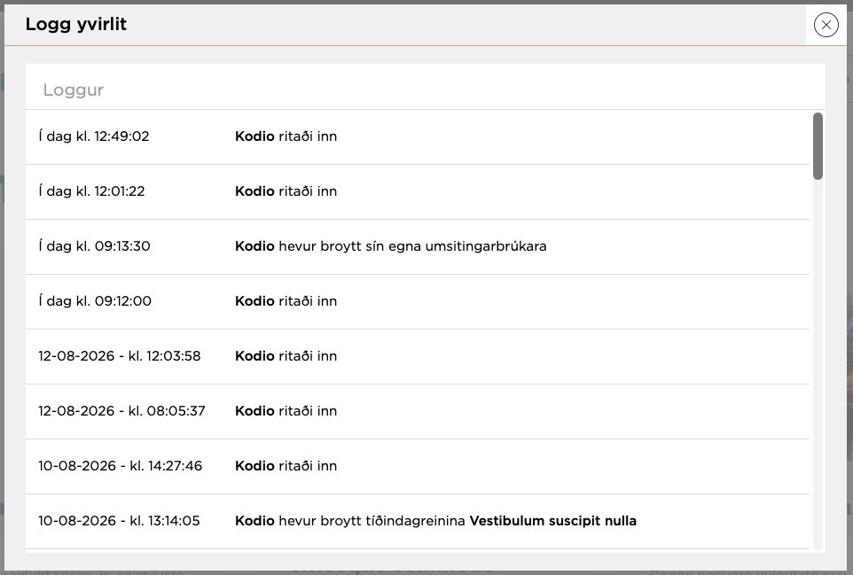Click Kodio name in the 09:13:30 entry

pos(254,246)
